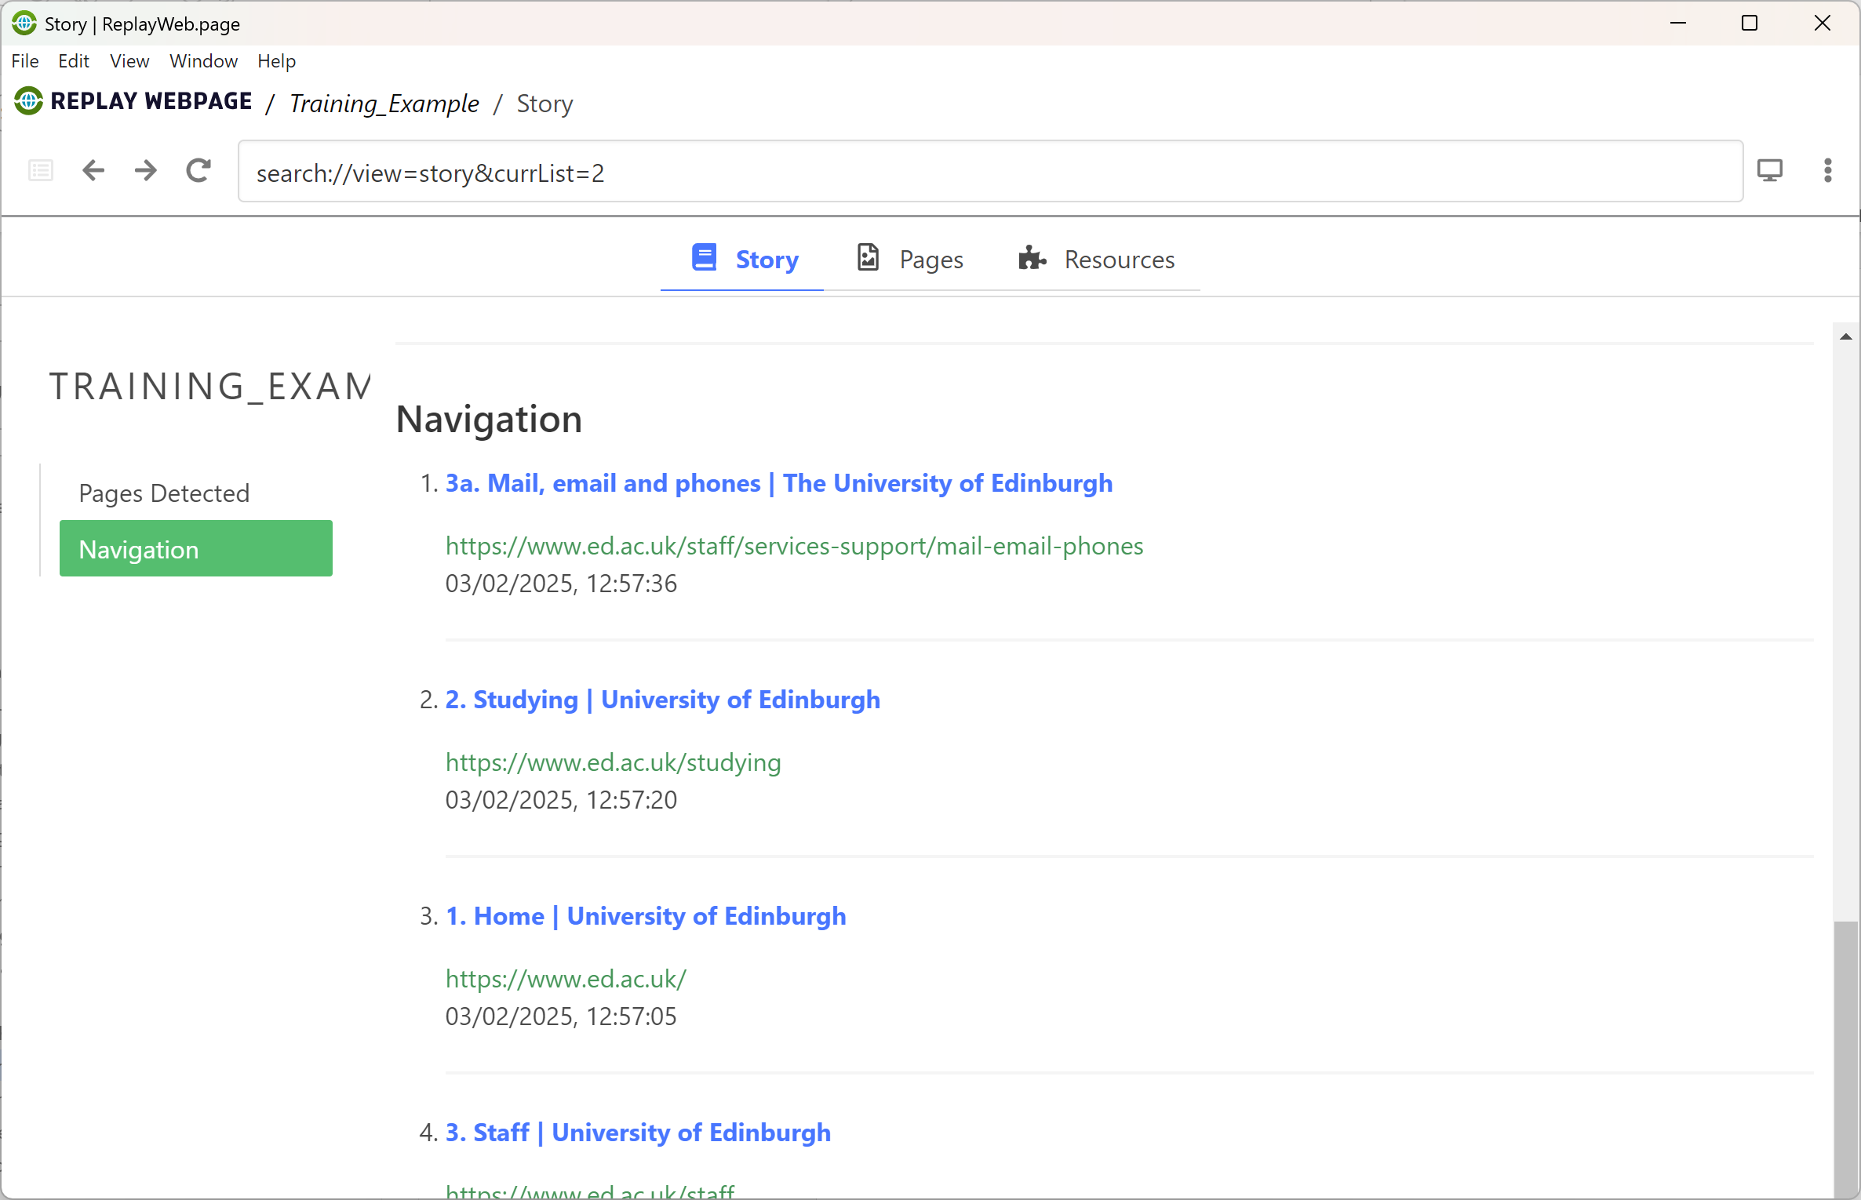Select the Navigation list in sidebar
This screenshot has width=1861, height=1200.
[x=196, y=549]
